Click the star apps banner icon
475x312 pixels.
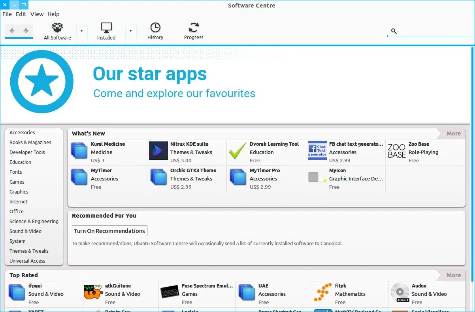point(42,82)
